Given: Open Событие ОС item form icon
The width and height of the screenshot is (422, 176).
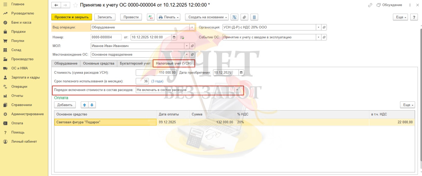Looking at the screenshot, I should [324, 37].
